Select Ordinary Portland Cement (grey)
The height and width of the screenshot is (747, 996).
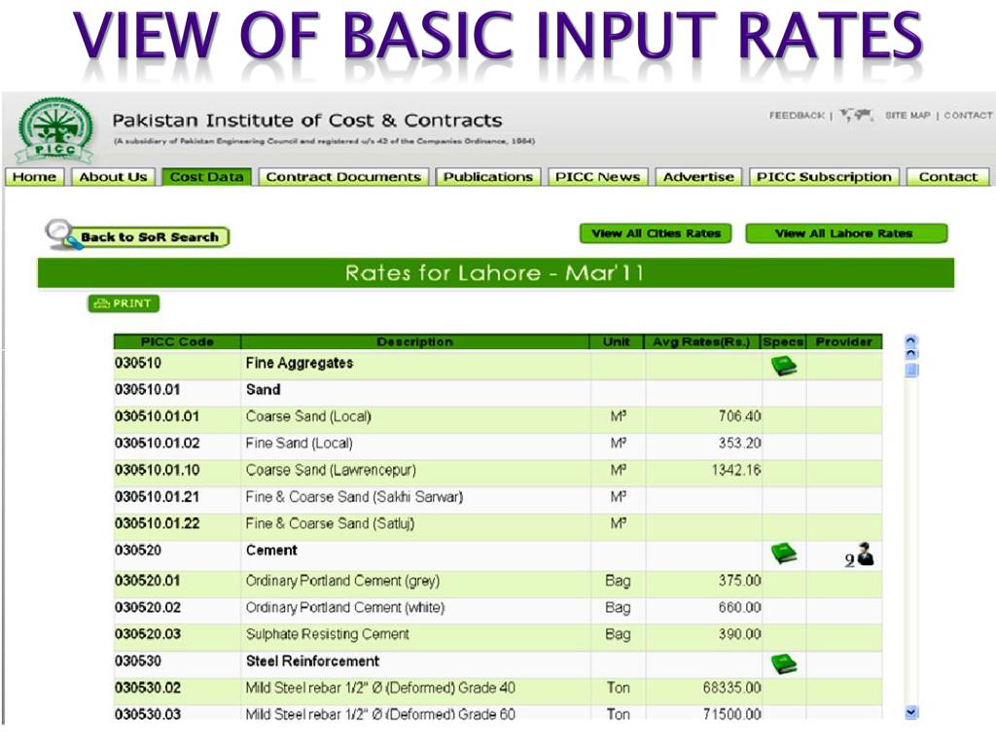(342, 581)
